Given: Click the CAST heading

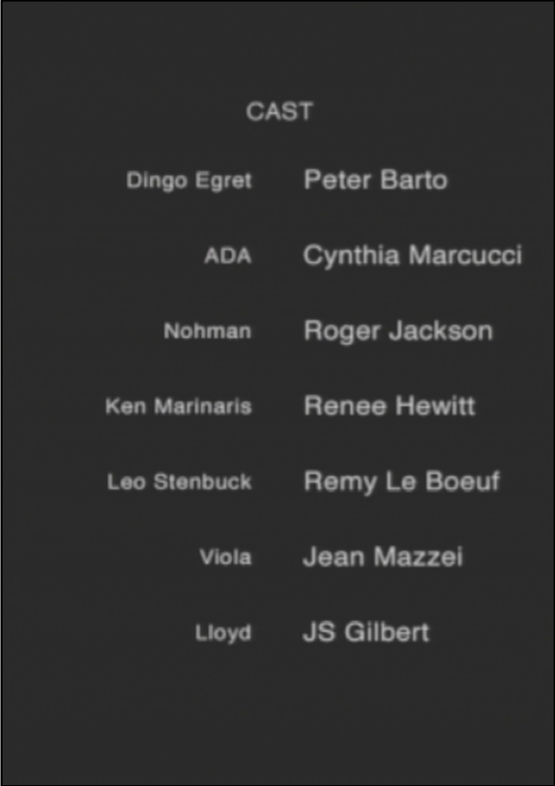Looking at the screenshot, I should tap(280, 111).
